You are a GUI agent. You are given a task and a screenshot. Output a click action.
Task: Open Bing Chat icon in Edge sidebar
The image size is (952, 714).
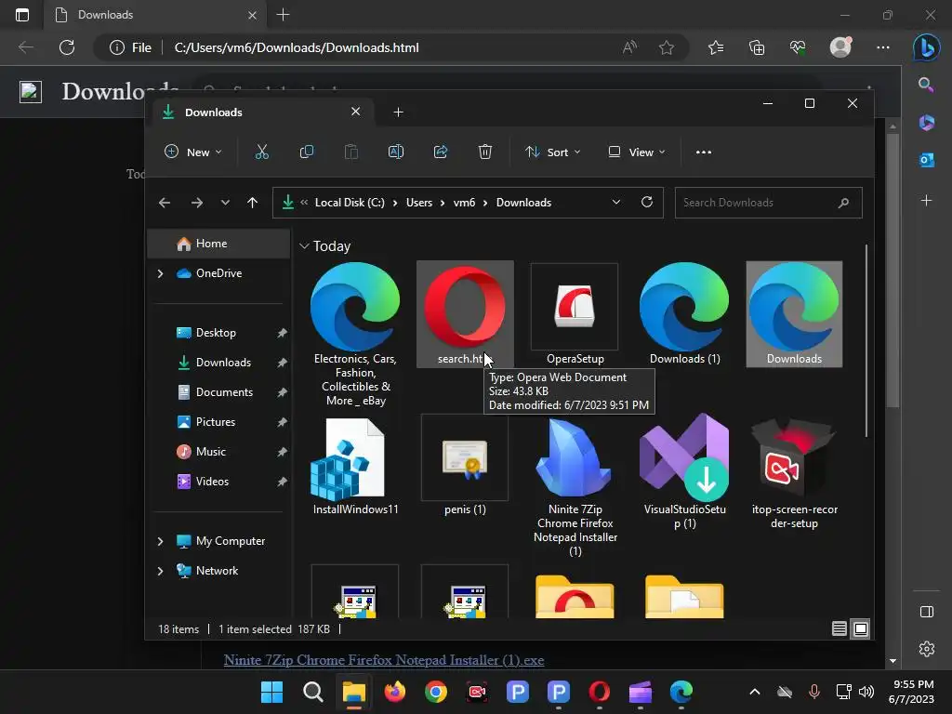point(927,47)
